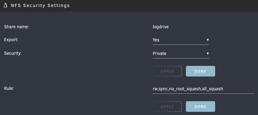Screen dimensions: 258x115
Task: Click the Rule: label
Action: pos(9,88)
